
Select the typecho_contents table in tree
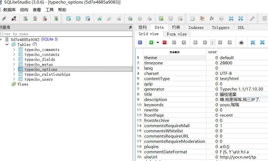pos(42,54)
